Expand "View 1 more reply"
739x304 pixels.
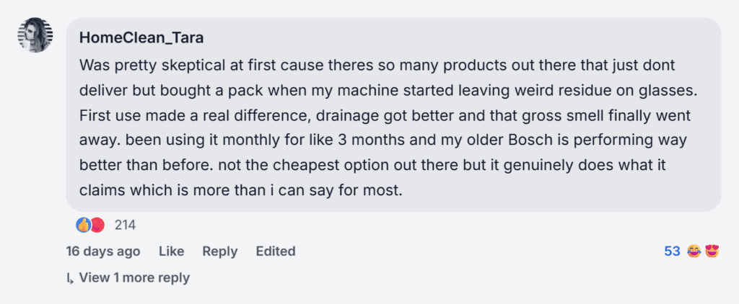(x=134, y=277)
